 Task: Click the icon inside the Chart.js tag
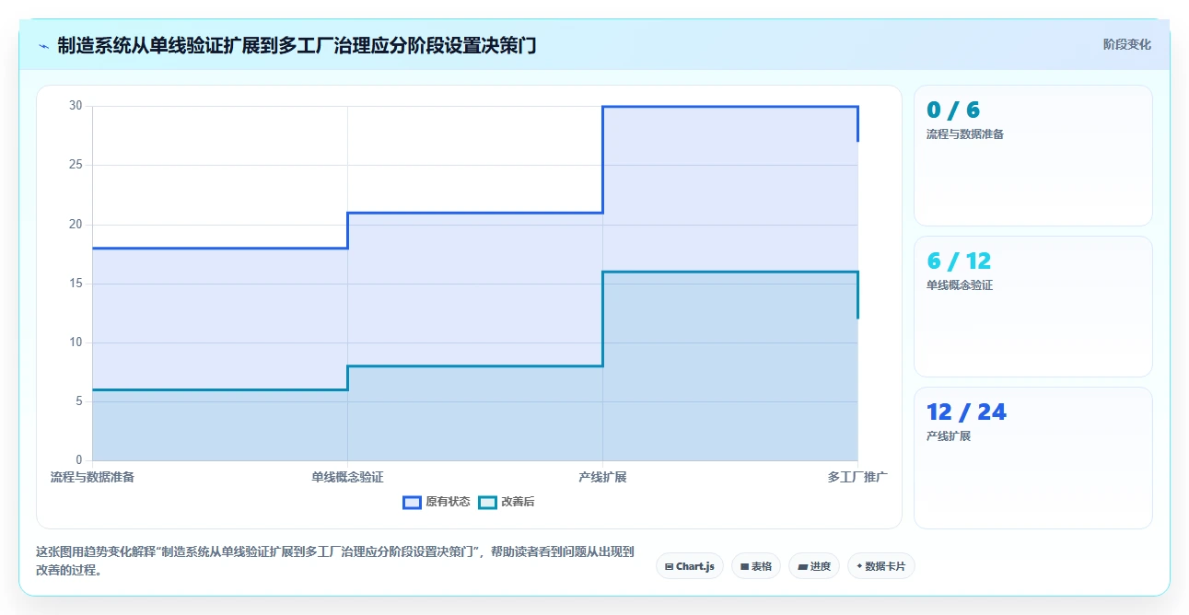(669, 567)
